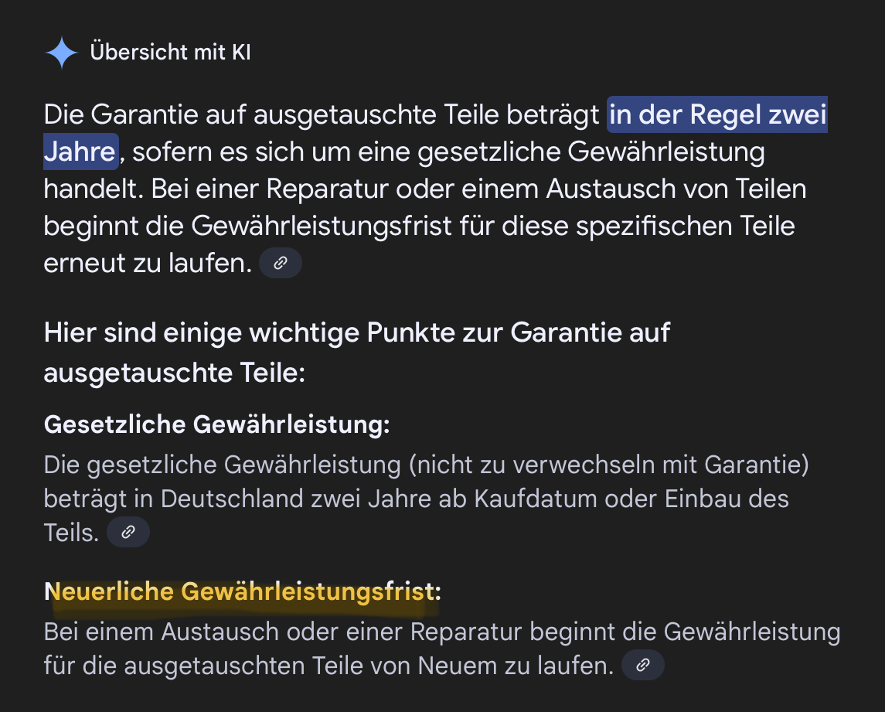
Task: Click the "Gesetzliche Gewährleistung:" heading
Action: [216, 424]
